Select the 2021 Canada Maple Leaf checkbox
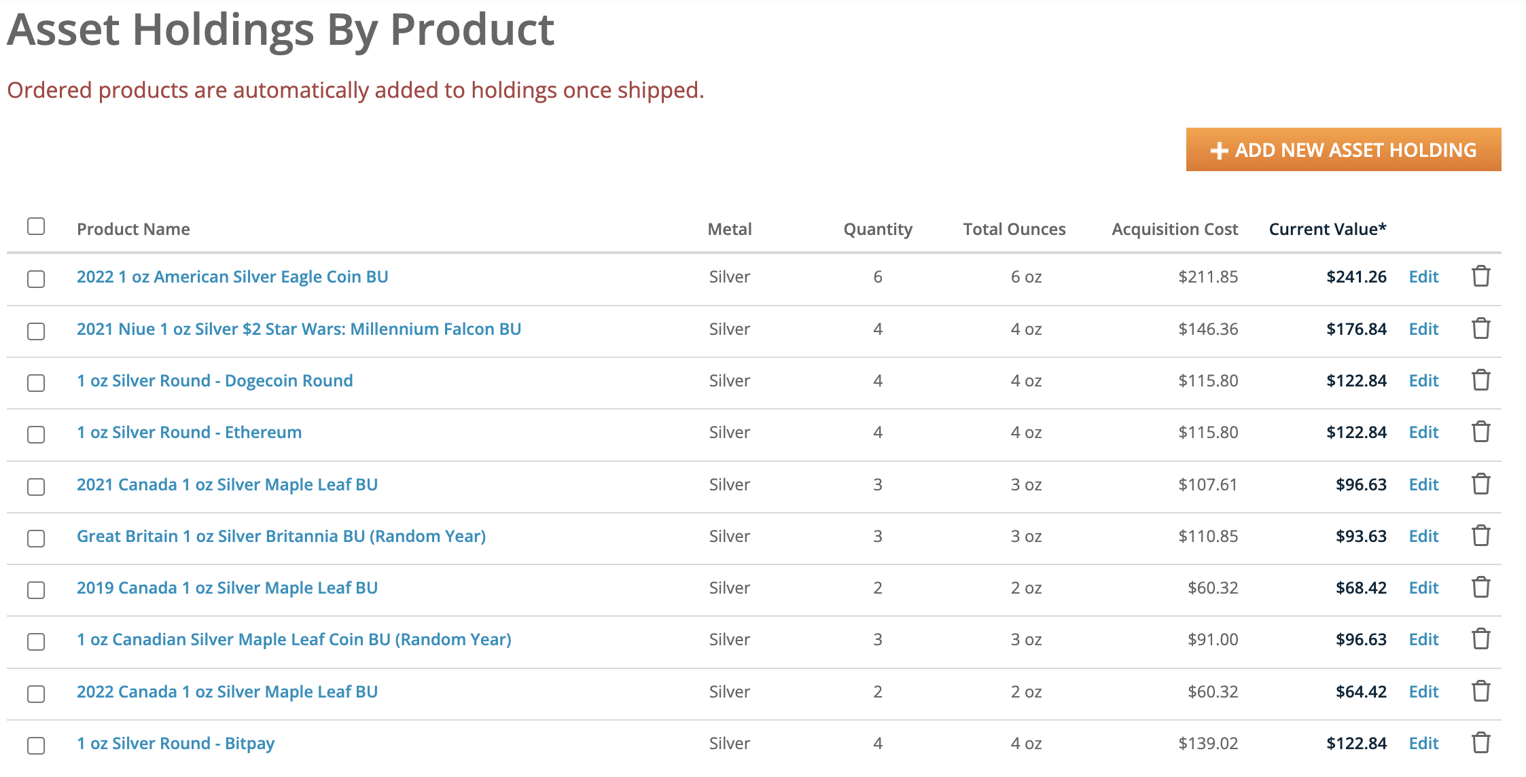Screen dimensions: 1526x777 tap(36, 487)
